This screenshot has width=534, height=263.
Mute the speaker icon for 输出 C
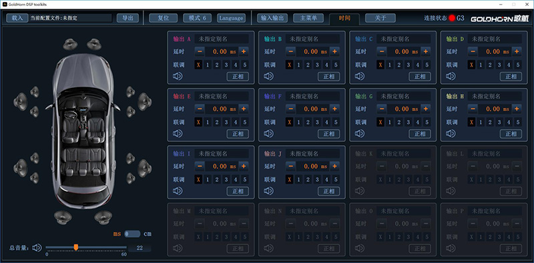point(360,76)
